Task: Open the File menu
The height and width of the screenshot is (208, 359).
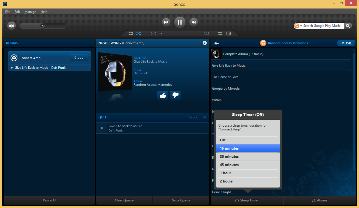Action: coord(8,12)
